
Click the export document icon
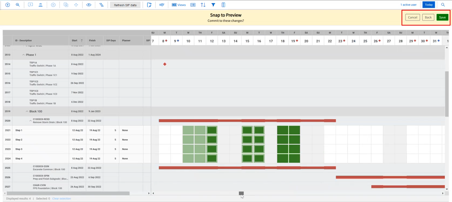[x=149, y=5]
